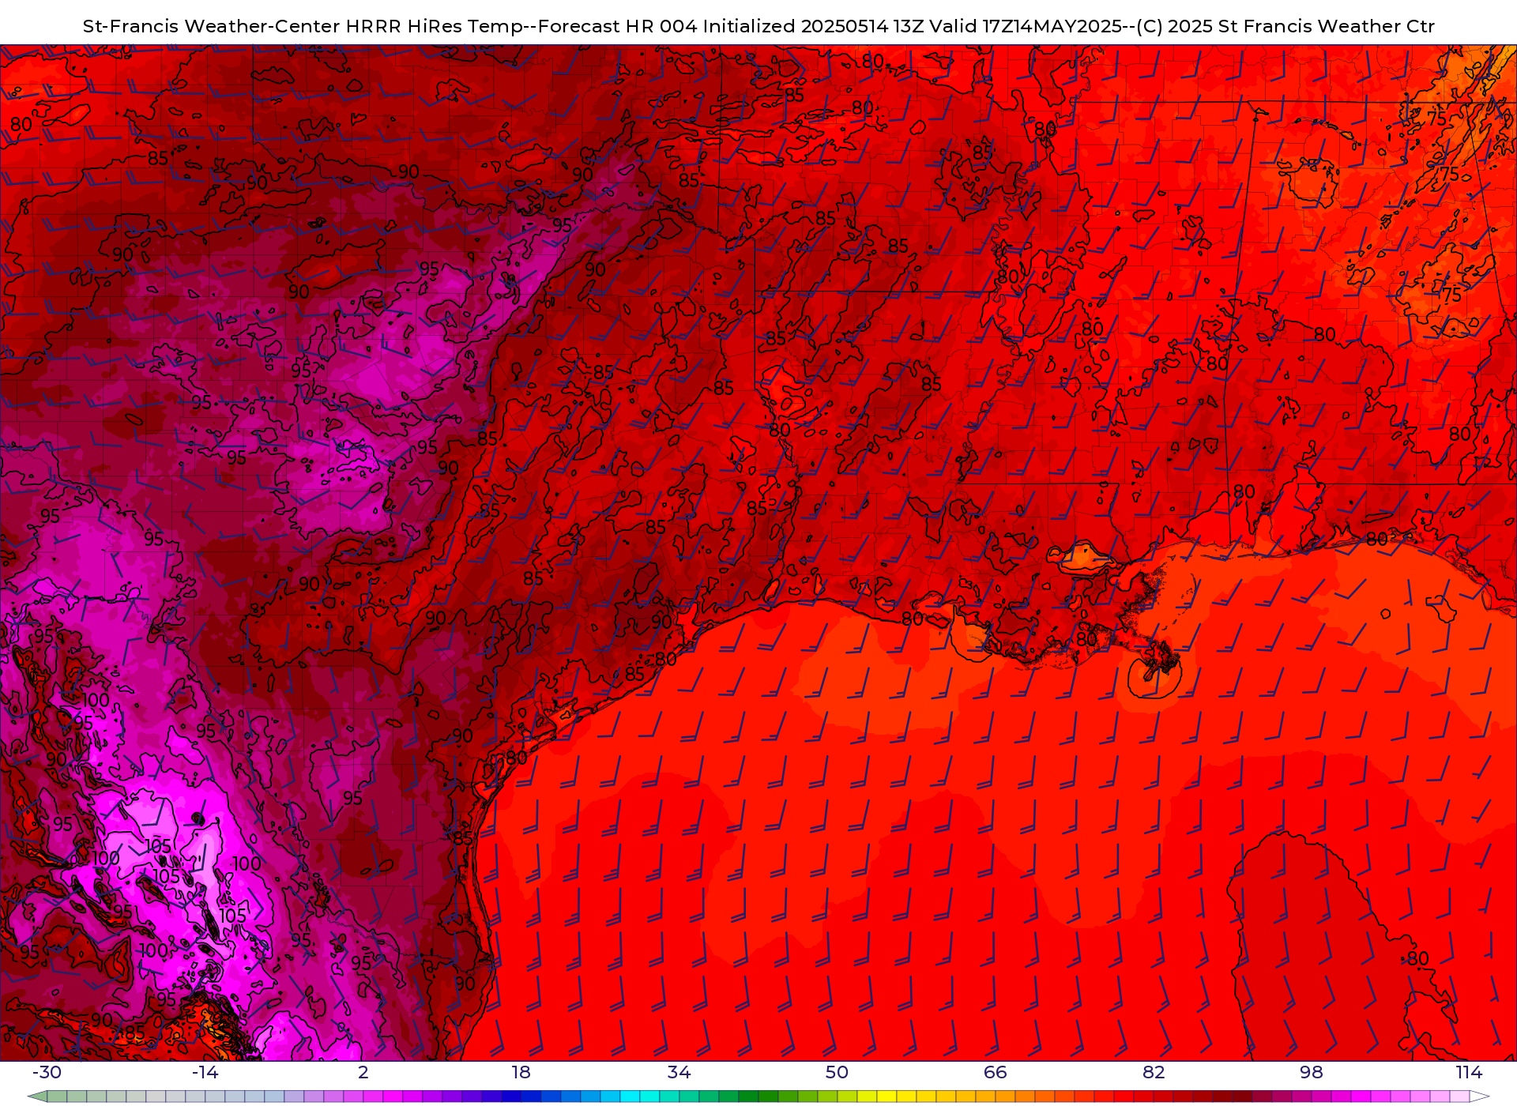Click the 98 colorbar label
Viewport: 1517px width, 1106px height.
tap(1312, 1072)
